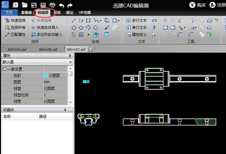This screenshot has width=226, height=154.
Task: Insert a table using the grid icon
Action: (x=107, y=35)
